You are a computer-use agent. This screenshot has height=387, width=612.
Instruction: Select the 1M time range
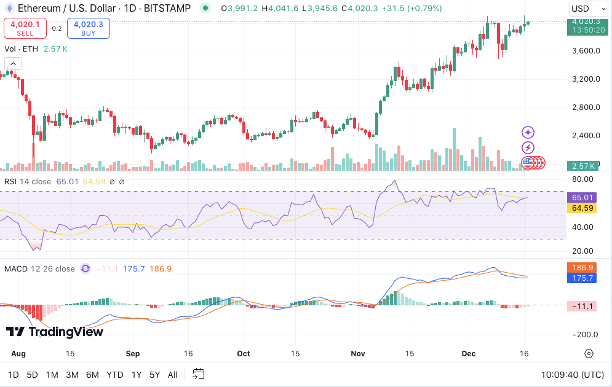(52, 374)
